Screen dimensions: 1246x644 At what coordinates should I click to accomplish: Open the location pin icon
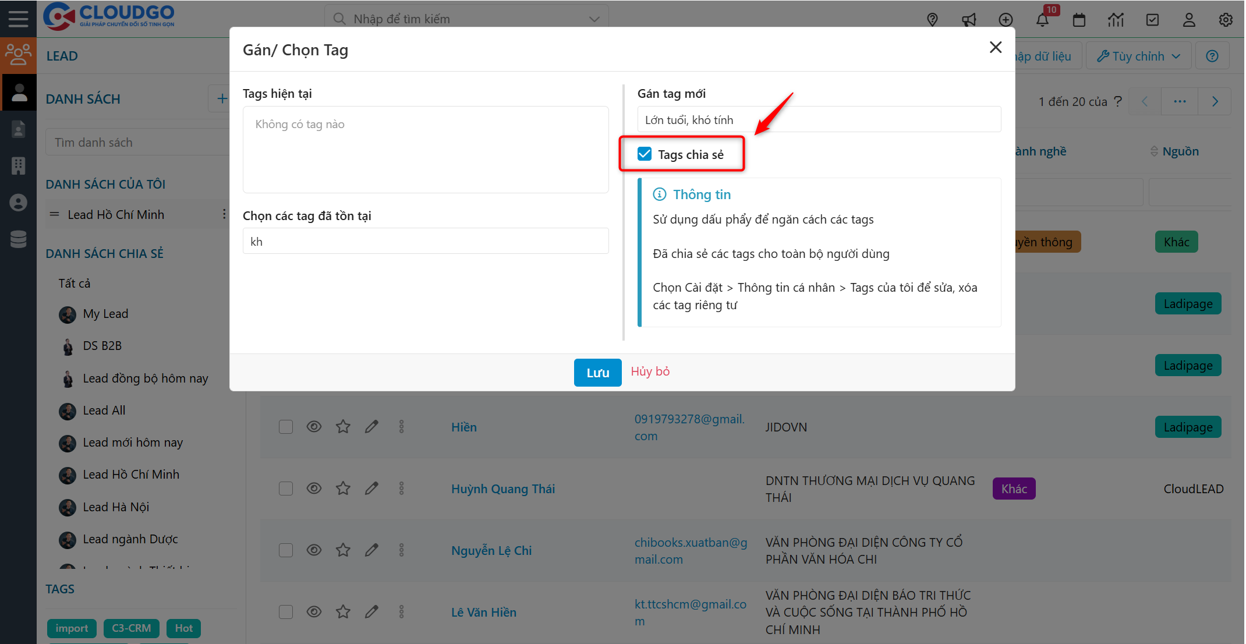(x=932, y=20)
